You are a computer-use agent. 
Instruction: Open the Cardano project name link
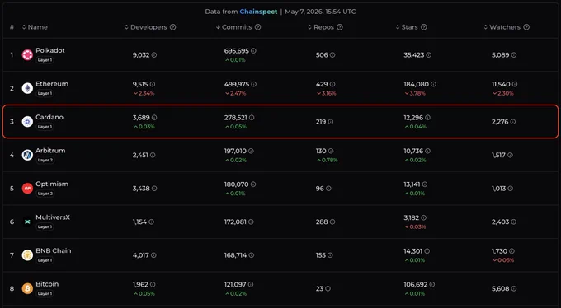pyautogui.click(x=49, y=117)
